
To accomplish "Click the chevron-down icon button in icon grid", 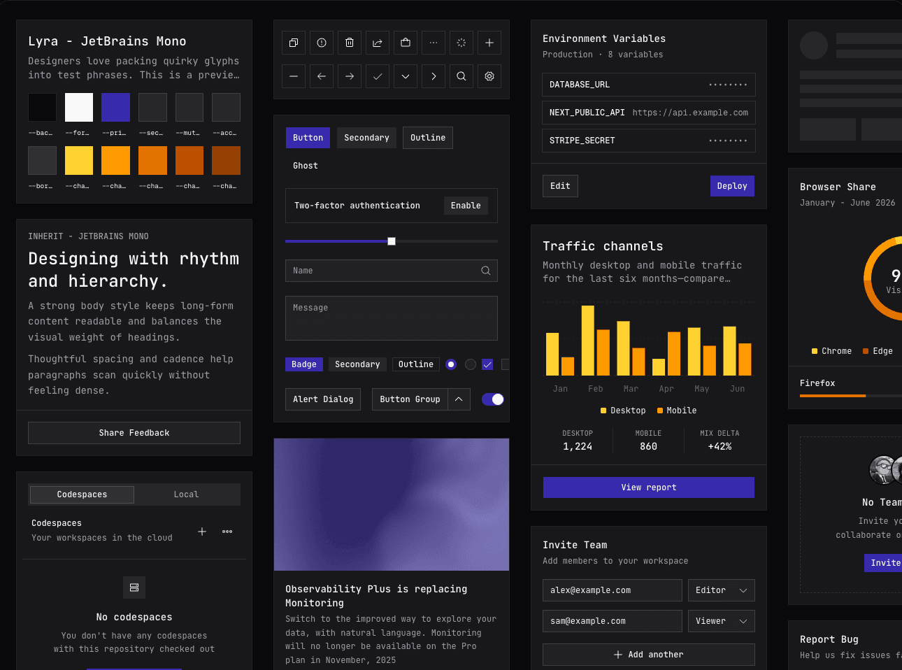I will (x=406, y=76).
